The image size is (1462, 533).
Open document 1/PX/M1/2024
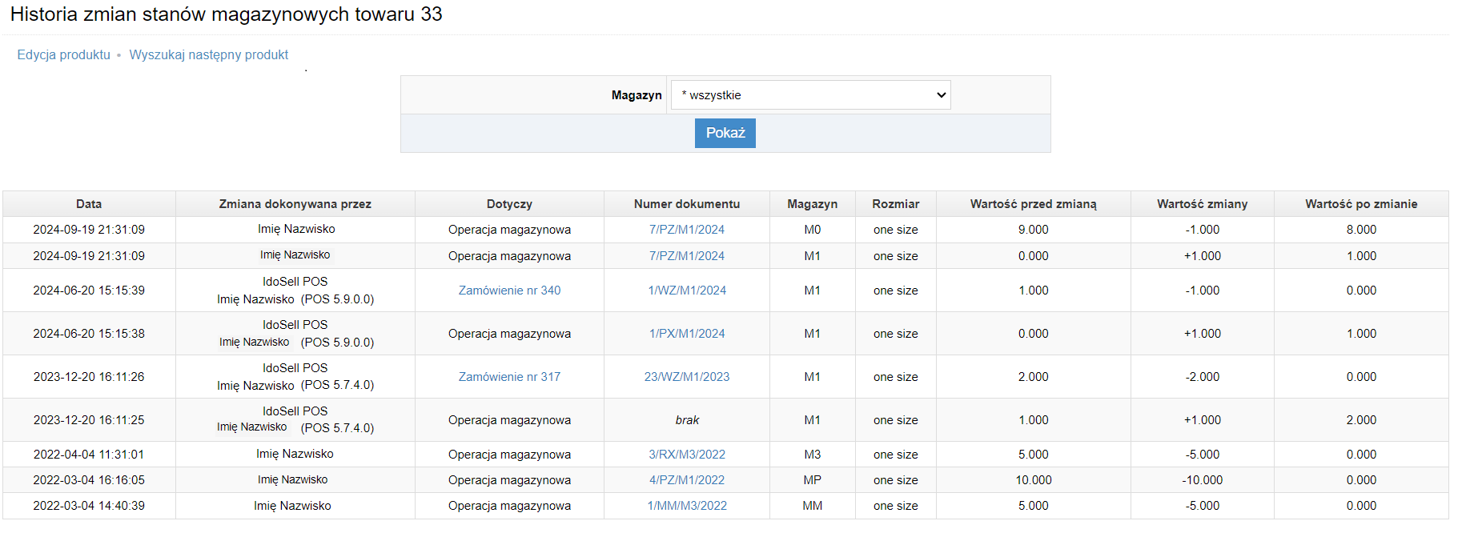[x=687, y=334]
